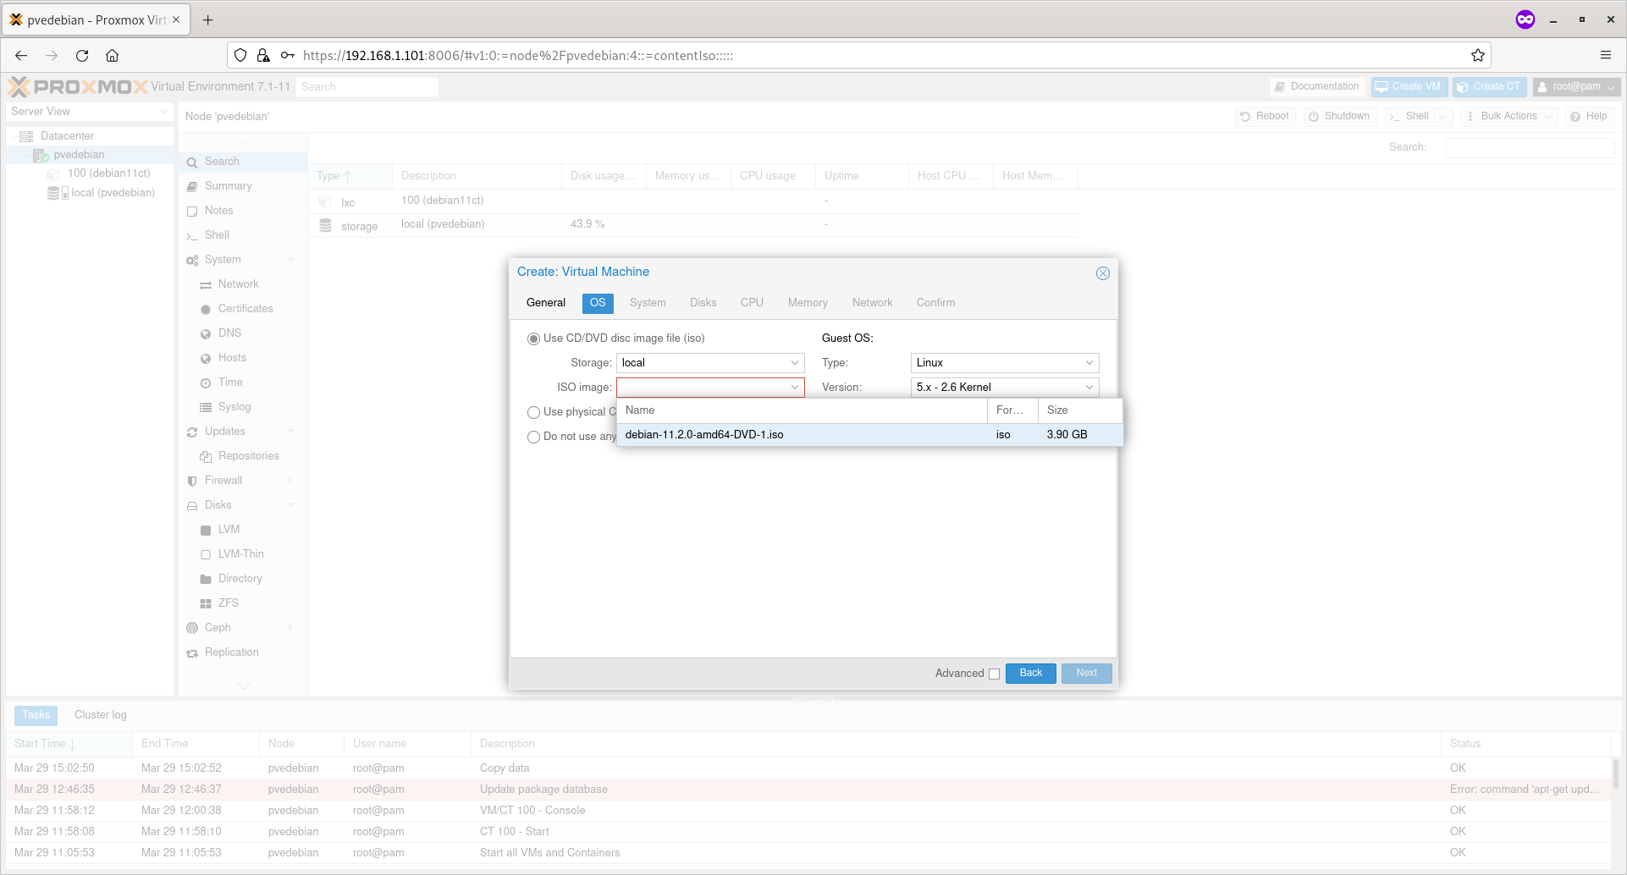Viewport: 1627px width, 875px height.
Task: Switch to the CPU tab
Action: tap(752, 303)
